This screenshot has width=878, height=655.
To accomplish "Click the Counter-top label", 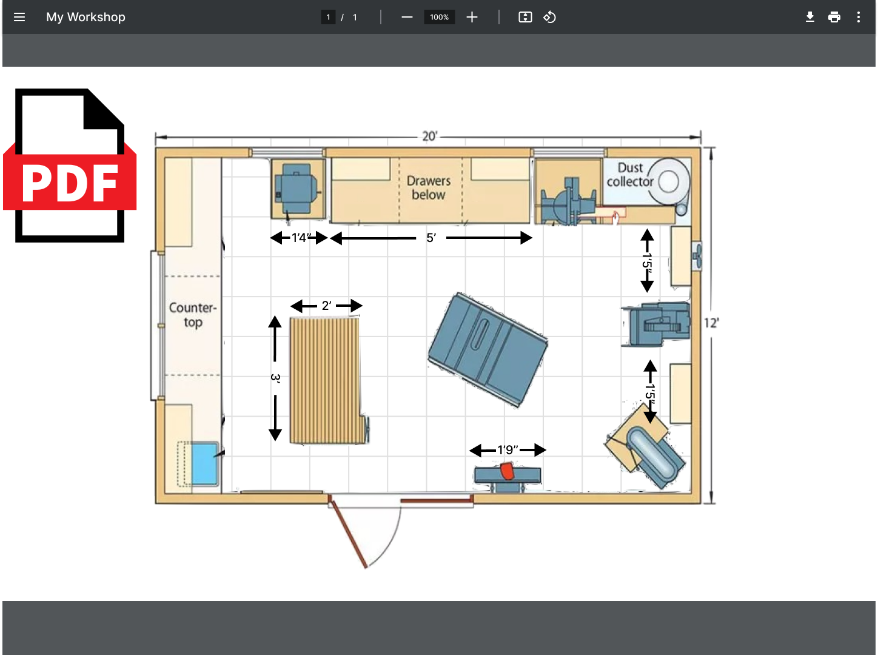I will (x=193, y=315).
